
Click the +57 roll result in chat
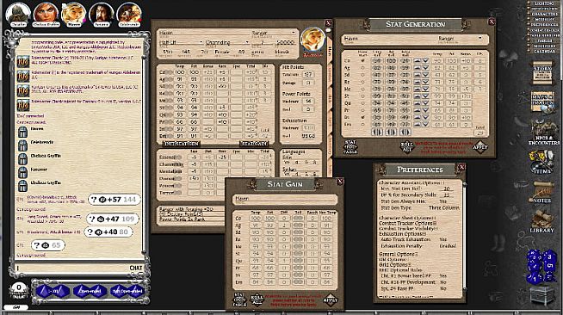[x=114, y=200]
